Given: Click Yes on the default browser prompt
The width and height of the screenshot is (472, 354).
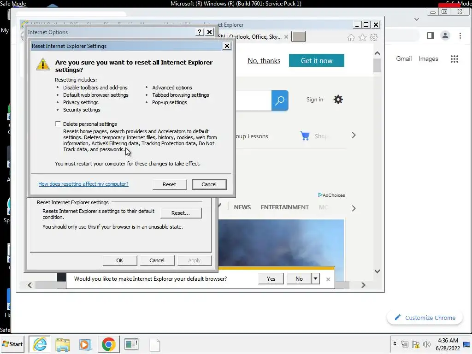Looking at the screenshot, I should coord(271,279).
